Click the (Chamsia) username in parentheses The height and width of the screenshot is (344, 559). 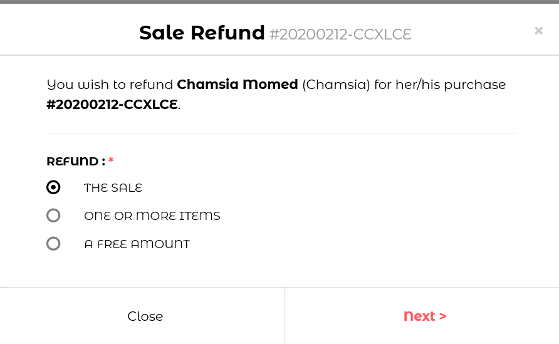pos(337,84)
